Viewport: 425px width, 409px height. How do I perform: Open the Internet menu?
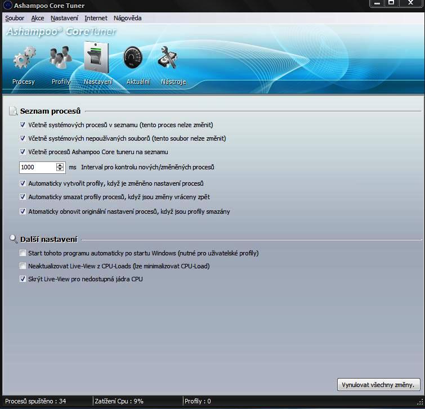point(96,18)
